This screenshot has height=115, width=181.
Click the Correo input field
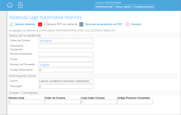click(66, 59)
